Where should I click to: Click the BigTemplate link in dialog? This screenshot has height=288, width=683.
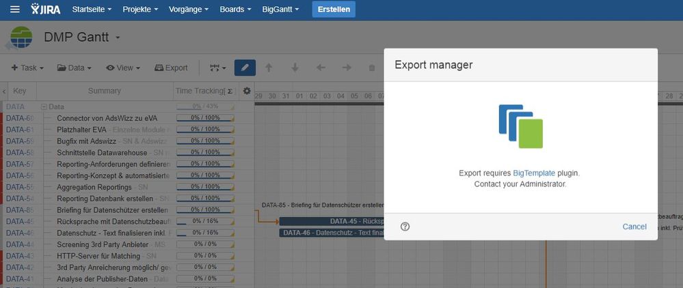coord(534,173)
